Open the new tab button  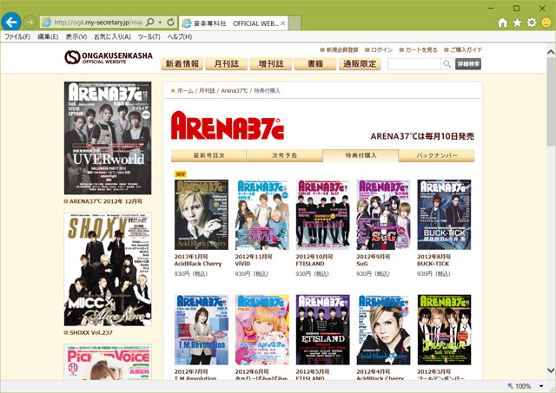295,23
